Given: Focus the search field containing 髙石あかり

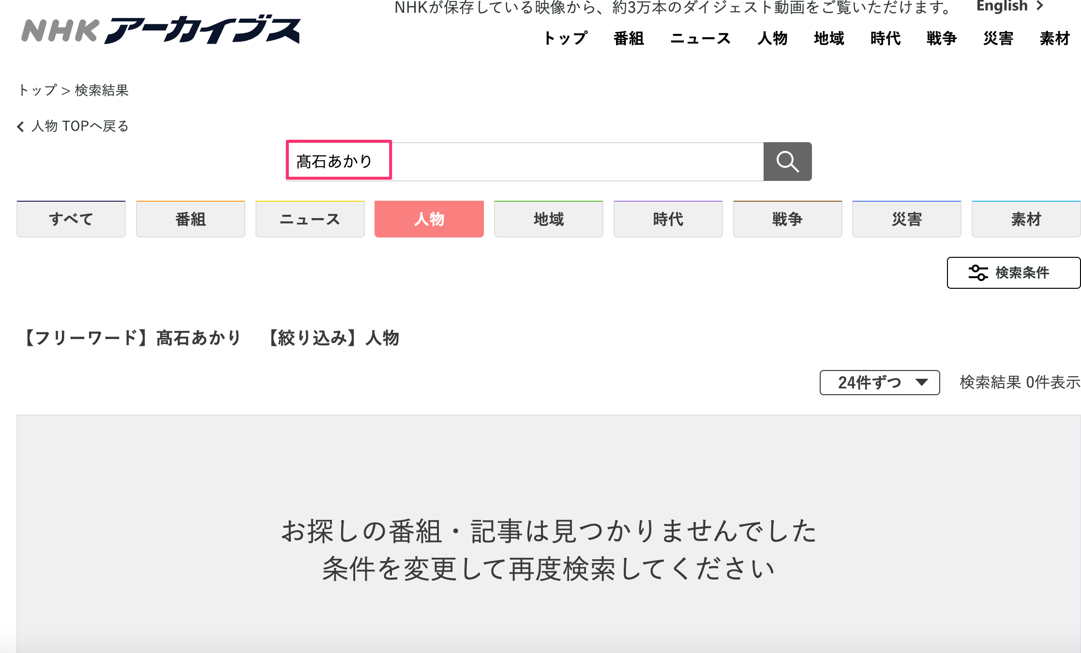Looking at the screenshot, I should (x=525, y=162).
